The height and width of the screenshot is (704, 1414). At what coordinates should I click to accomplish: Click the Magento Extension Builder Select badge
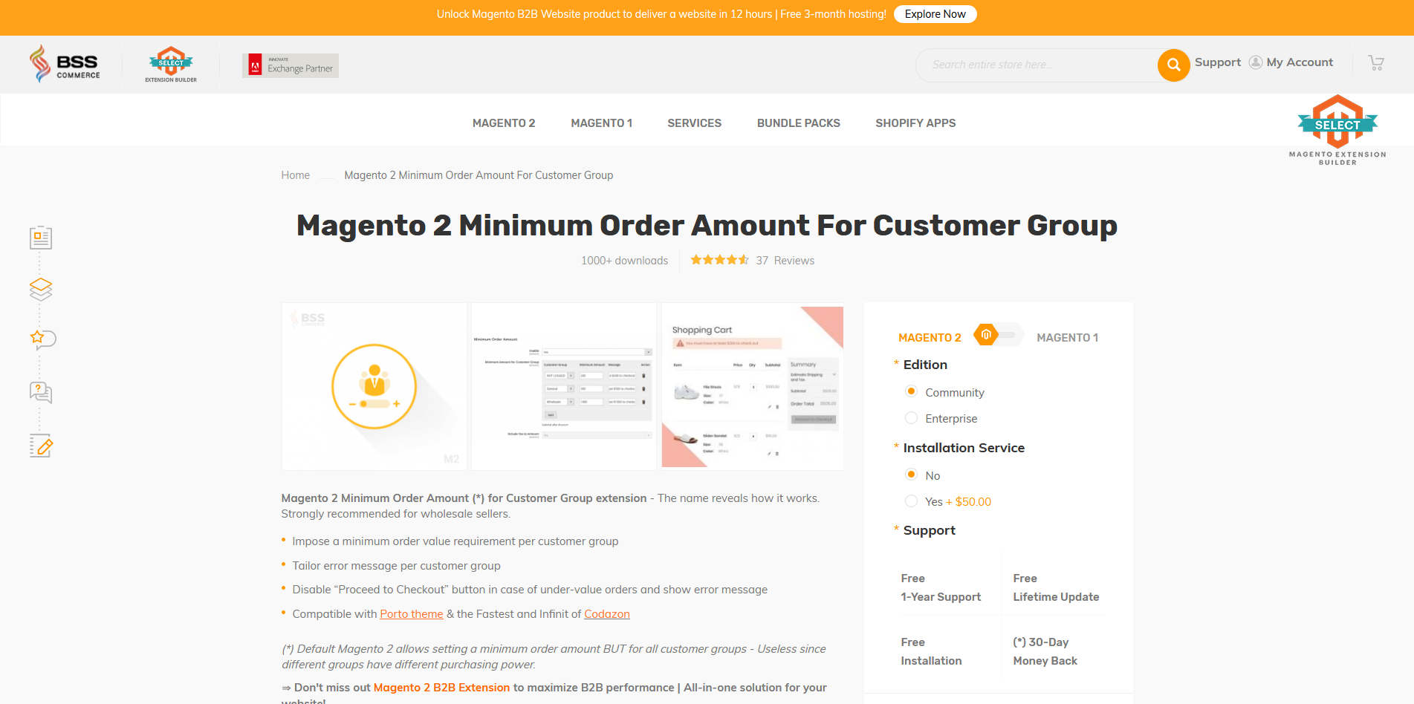click(x=1337, y=130)
